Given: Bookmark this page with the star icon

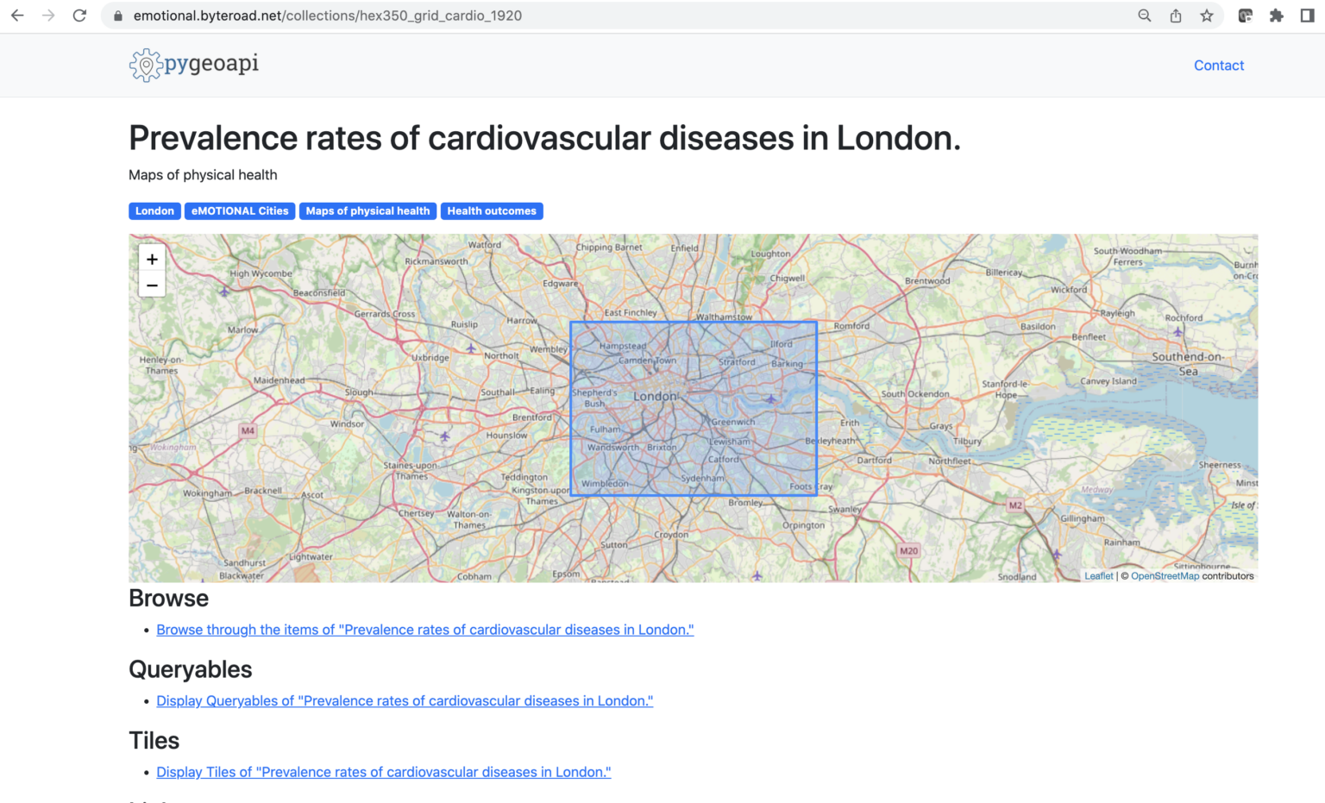Looking at the screenshot, I should pyautogui.click(x=1207, y=16).
